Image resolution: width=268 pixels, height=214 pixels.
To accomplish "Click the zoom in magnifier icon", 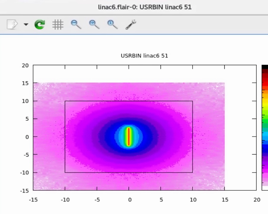I will click(94, 25).
